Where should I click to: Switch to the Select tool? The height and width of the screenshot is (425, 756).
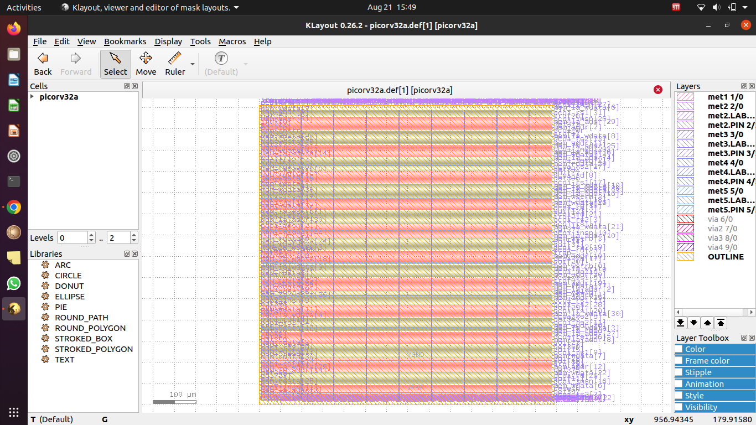point(115,63)
